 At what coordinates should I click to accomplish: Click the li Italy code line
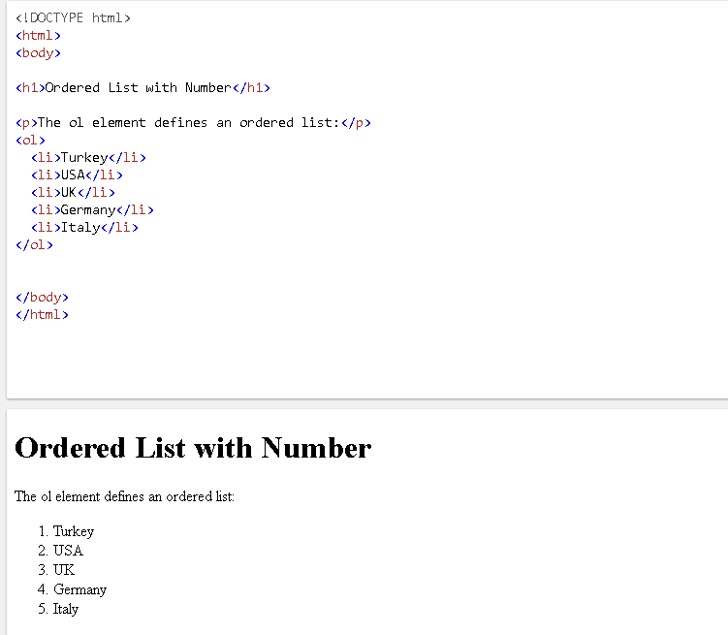(x=84, y=228)
